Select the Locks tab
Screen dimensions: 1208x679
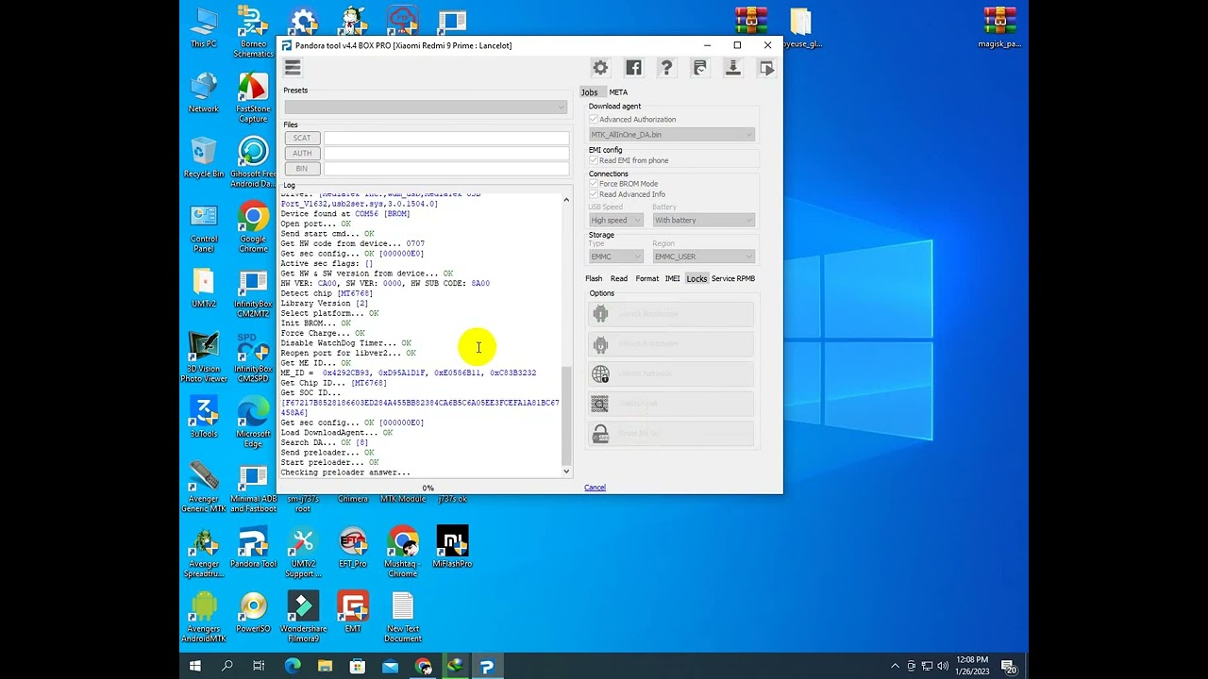click(696, 279)
